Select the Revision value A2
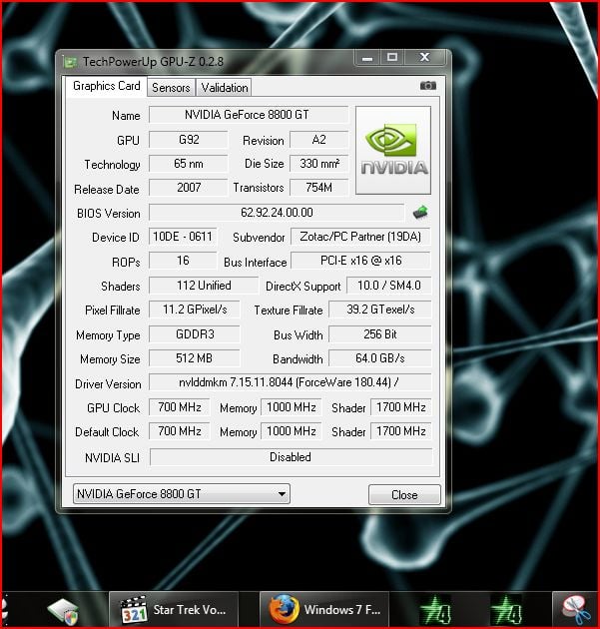Image resolution: width=600 pixels, height=629 pixels. click(318, 140)
